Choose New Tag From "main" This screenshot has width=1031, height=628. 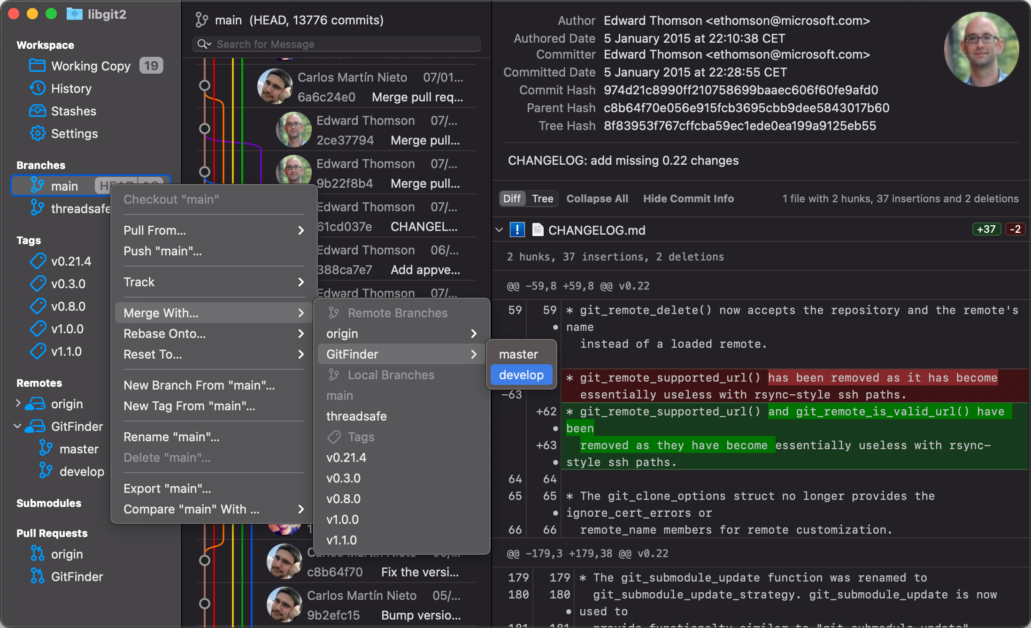[214, 406]
